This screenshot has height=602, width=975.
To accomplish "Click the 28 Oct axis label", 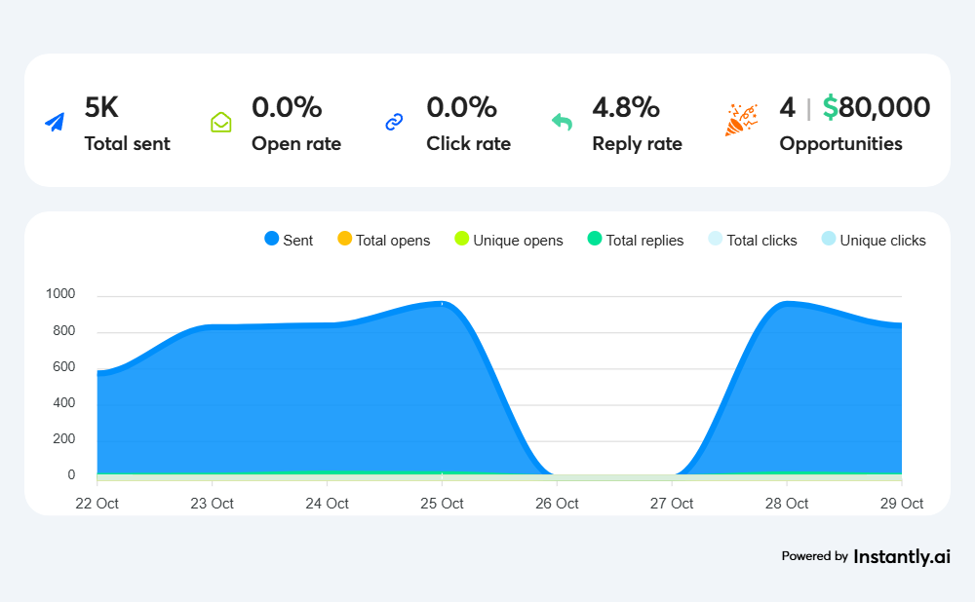I will tap(787, 504).
